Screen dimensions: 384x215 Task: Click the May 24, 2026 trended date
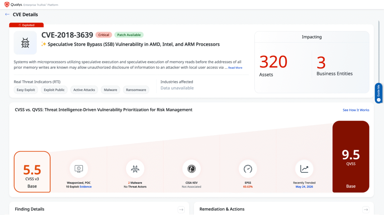[304, 187]
